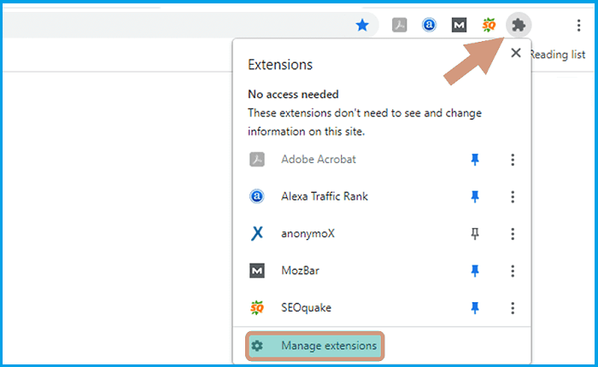598x367 pixels.
Task: Unpin Adobe Acrobat from toolbar
Action: (x=475, y=160)
